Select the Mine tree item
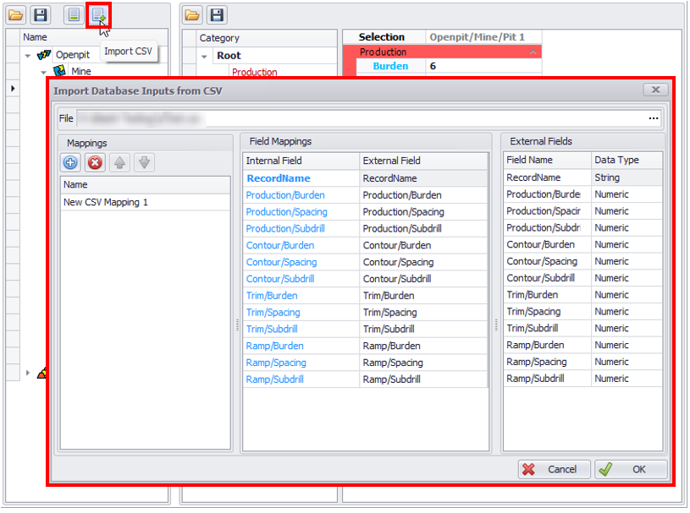 [x=80, y=72]
